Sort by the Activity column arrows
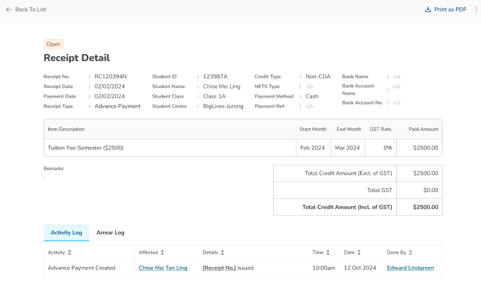Viewport: 481px width, 285px height. click(69, 252)
